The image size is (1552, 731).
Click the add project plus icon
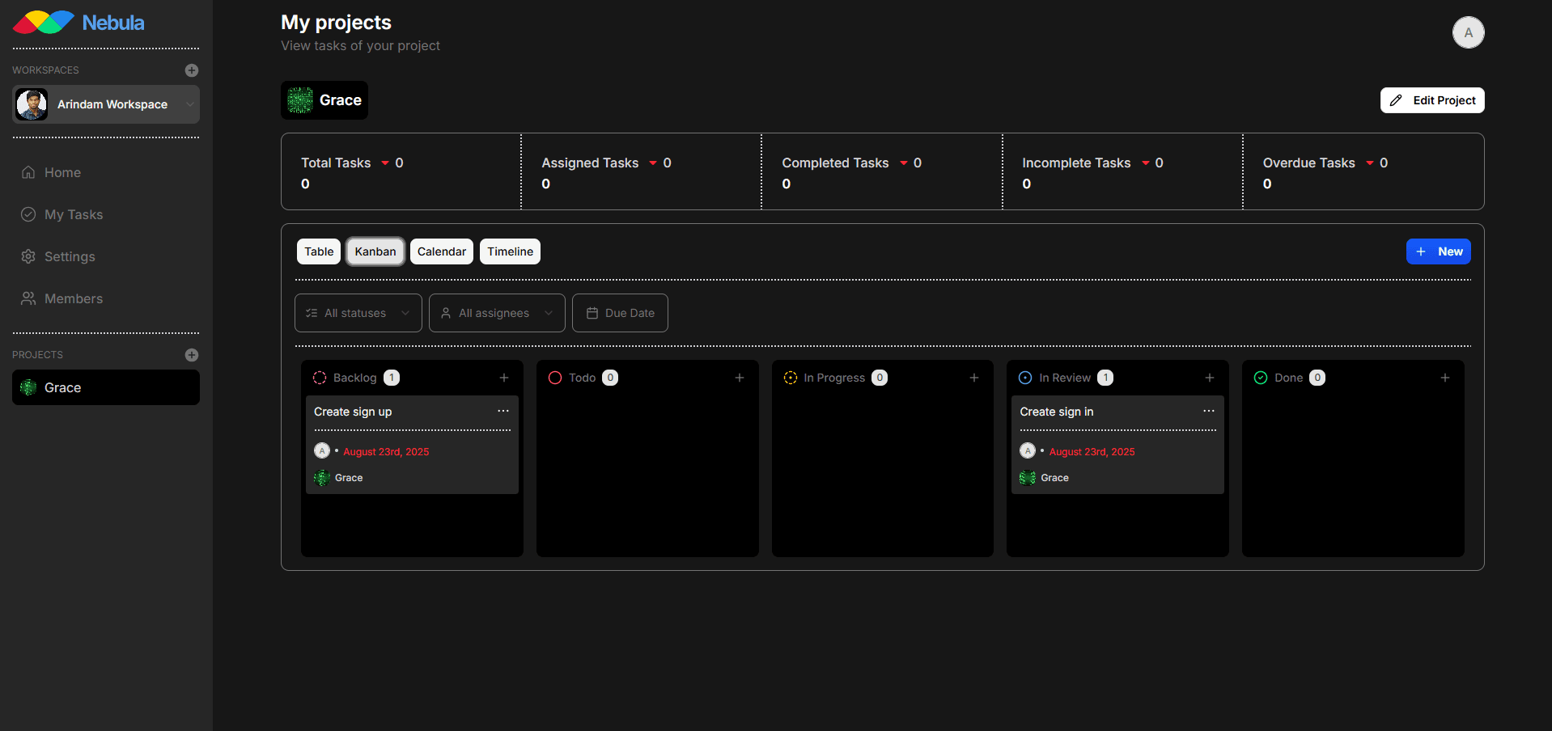(x=191, y=355)
